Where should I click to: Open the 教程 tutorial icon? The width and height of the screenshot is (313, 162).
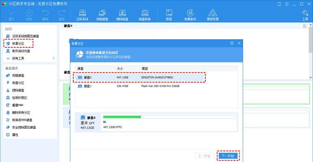169,15
